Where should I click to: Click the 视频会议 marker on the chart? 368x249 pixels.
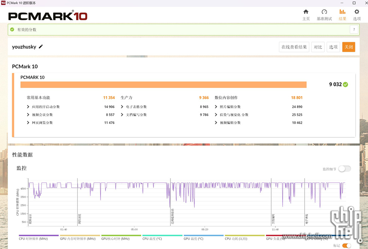point(30,219)
